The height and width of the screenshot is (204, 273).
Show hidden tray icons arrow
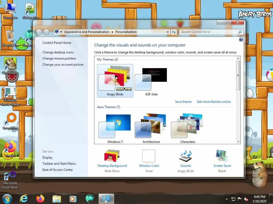coord(227,199)
